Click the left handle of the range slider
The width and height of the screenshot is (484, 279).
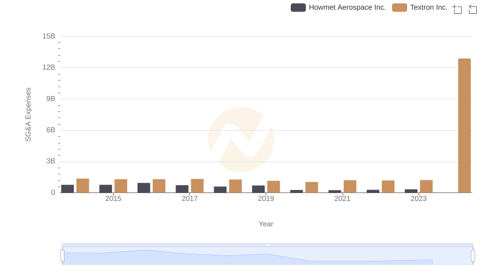(62, 256)
